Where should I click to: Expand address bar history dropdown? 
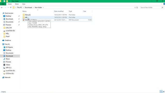(x=135, y=7)
